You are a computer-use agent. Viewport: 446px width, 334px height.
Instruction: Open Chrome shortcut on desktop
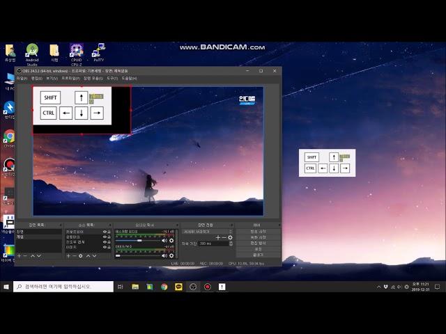pos(9,138)
